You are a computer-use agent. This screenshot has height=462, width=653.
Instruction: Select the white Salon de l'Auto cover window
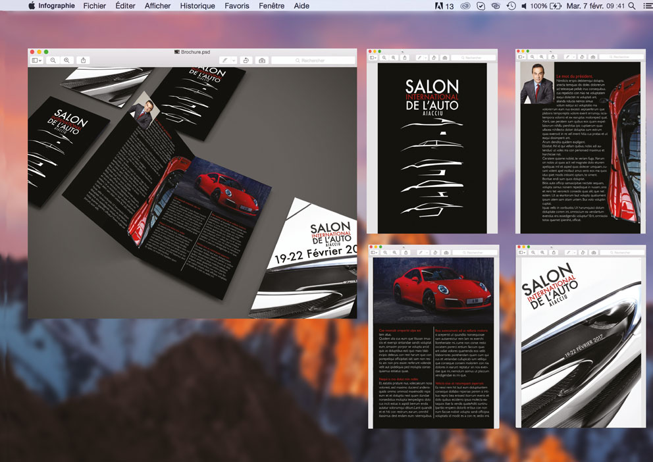(581, 342)
